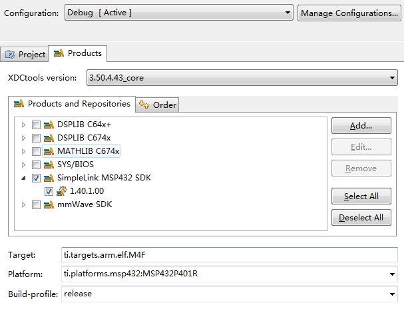
Task: Click the DSPLIB C674x product icon
Action: point(49,138)
